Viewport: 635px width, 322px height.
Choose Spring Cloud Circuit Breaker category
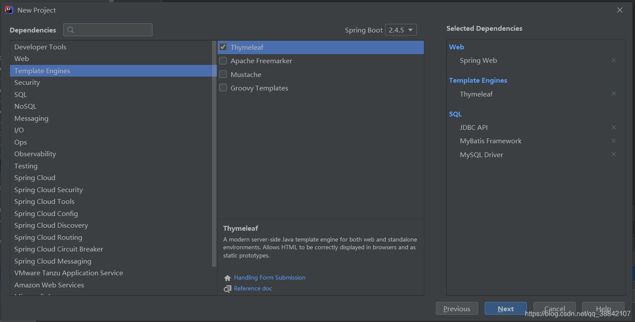[x=111, y=249]
